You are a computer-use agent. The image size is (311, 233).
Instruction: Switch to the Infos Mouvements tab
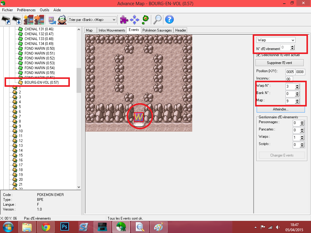112,30
